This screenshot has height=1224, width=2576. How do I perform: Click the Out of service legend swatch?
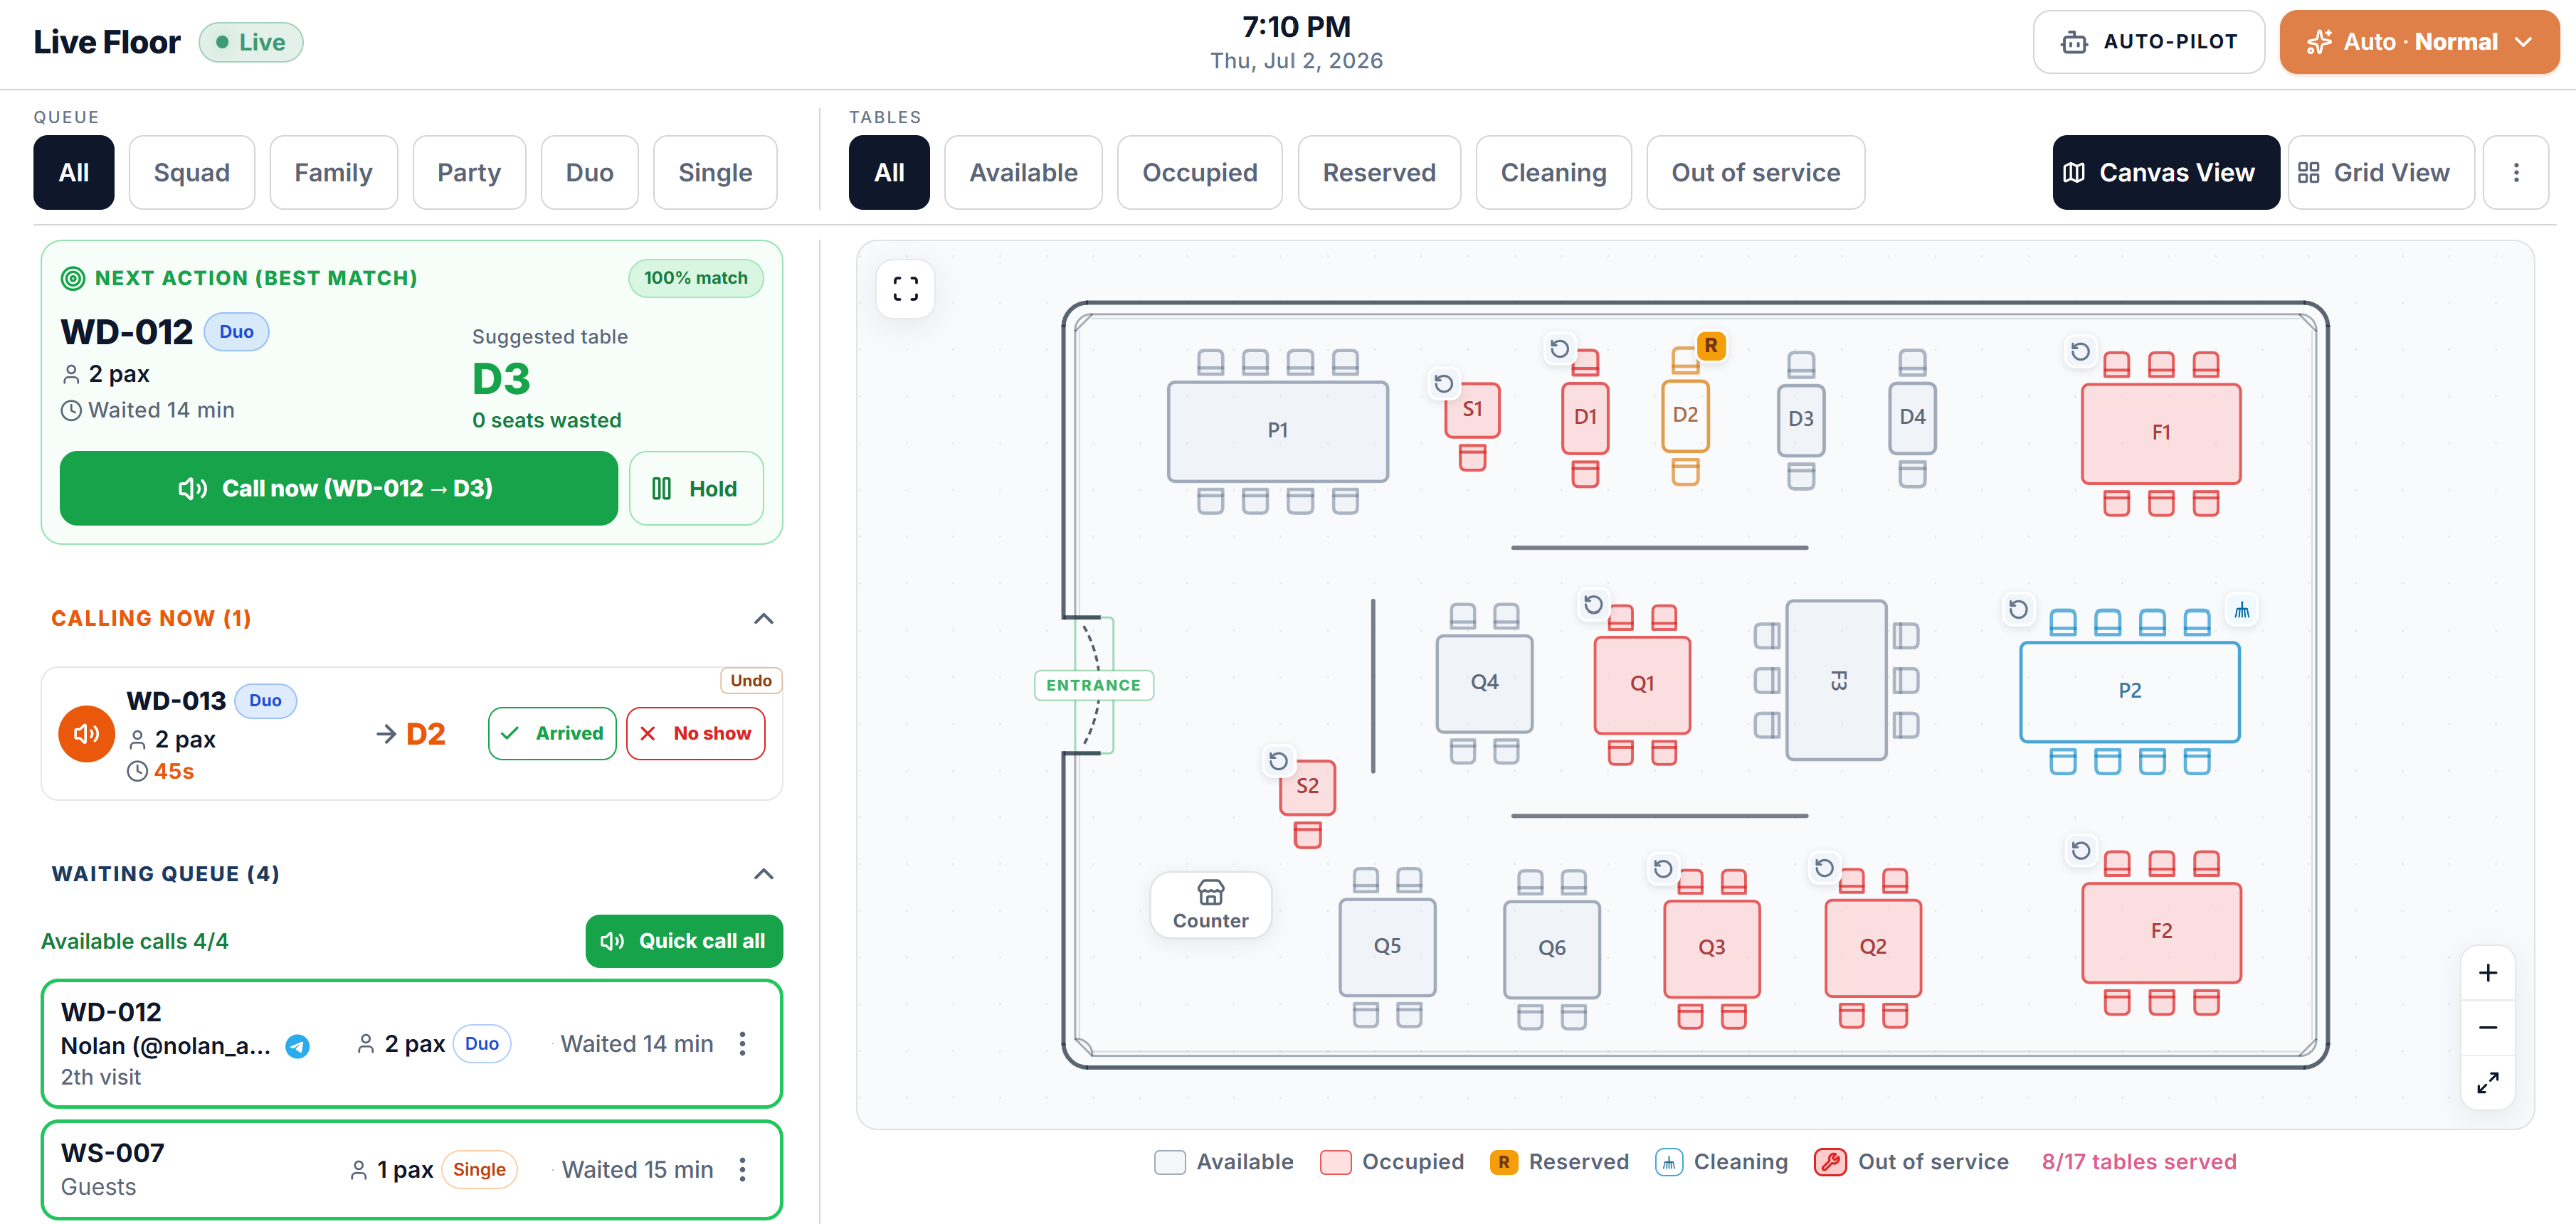coord(1830,1163)
